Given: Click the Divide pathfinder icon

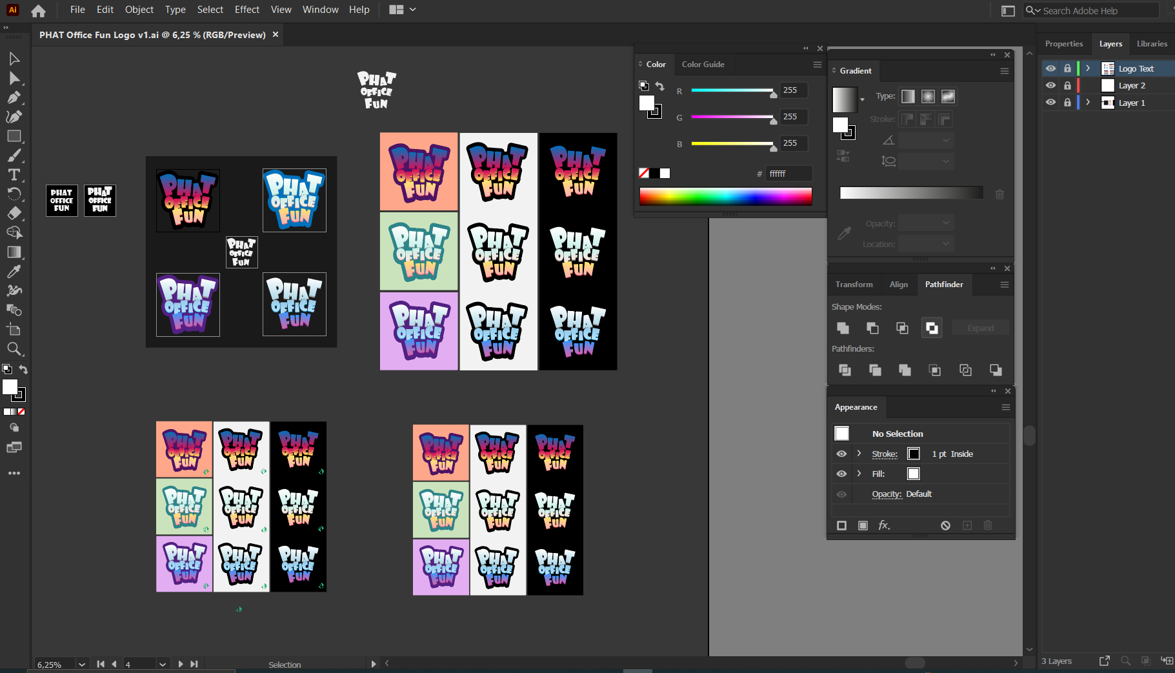Looking at the screenshot, I should coord(845,370).
